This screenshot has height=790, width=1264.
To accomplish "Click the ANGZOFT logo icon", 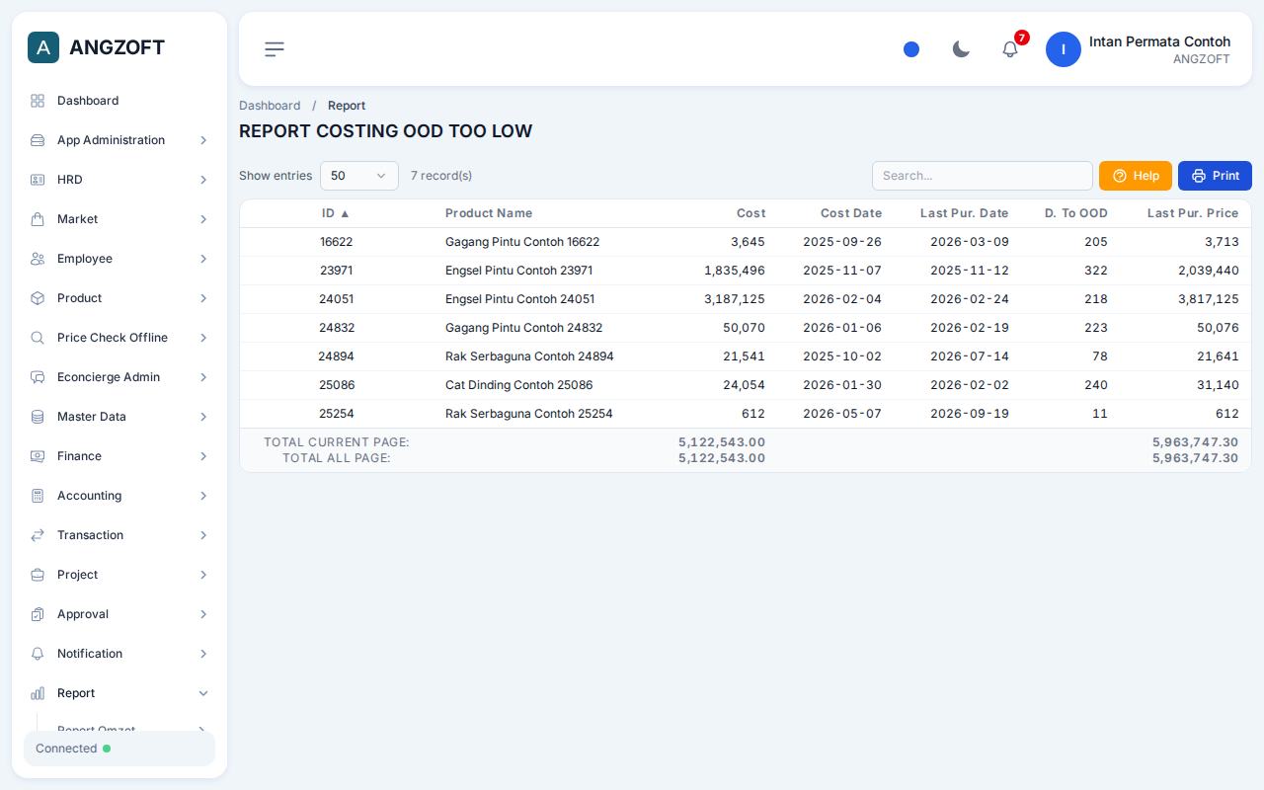I will 43,47.
